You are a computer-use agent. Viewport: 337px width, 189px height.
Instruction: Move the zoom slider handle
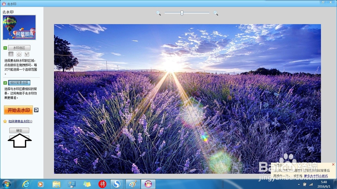click(x=182, y=13)
